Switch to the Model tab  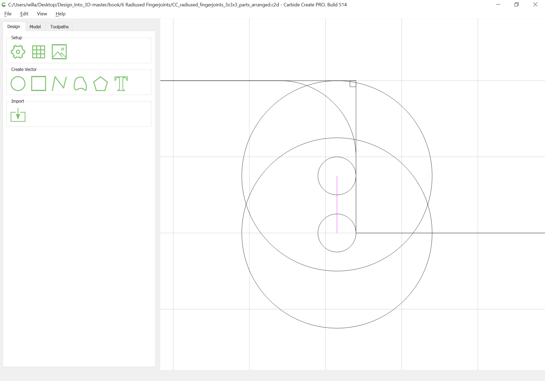point(35,27)
